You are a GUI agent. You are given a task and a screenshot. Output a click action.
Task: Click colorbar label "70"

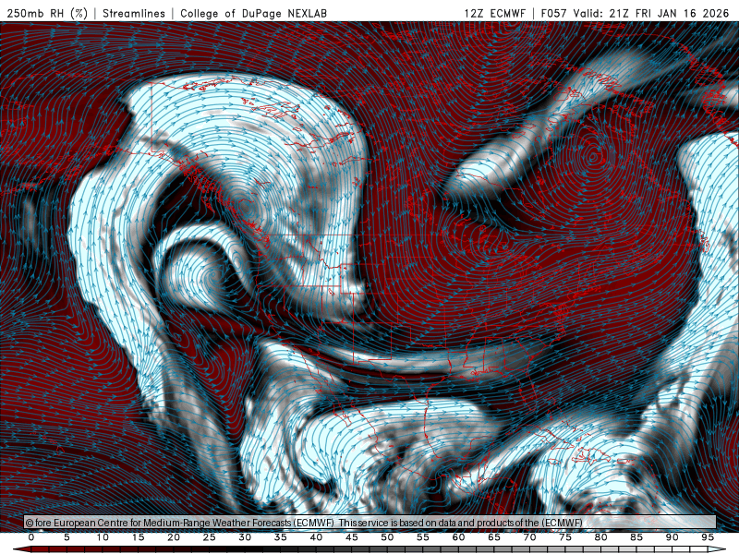(529, 537)
